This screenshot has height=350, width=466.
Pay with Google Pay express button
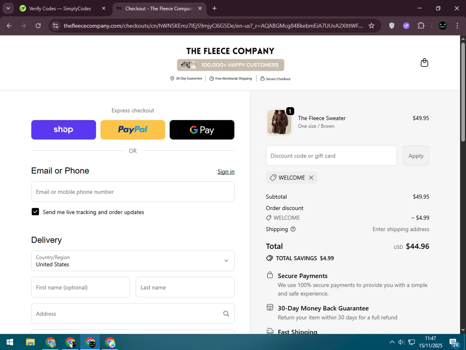coord(202,130)
